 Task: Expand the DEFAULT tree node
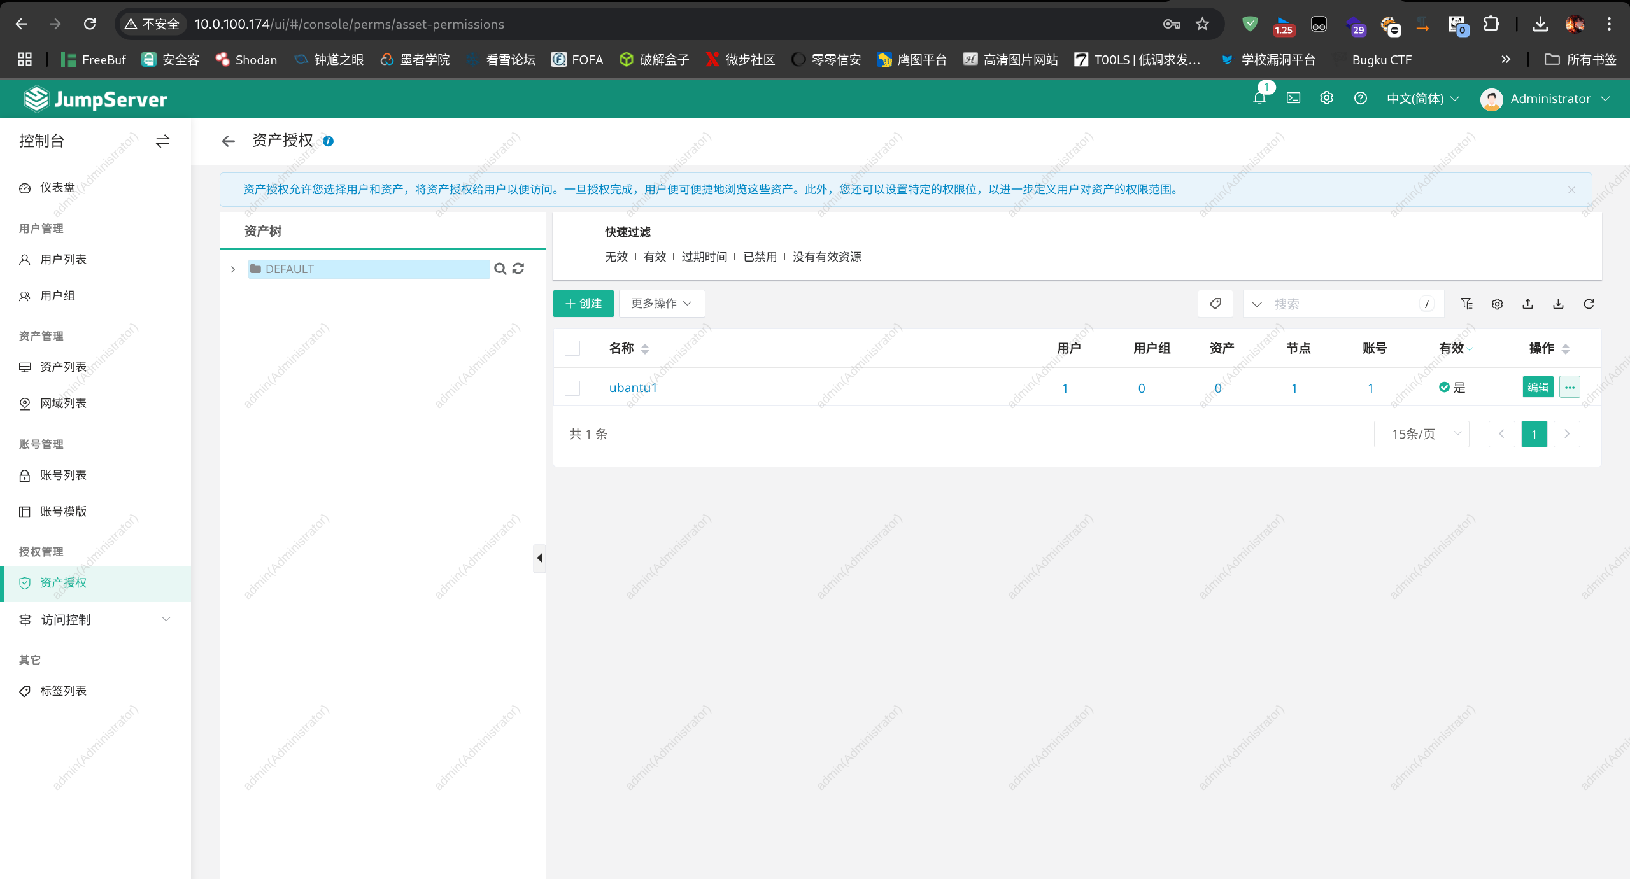point(233,269)
